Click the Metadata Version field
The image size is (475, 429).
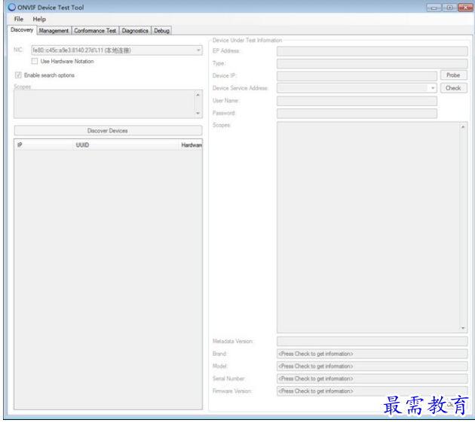click(x=372, y=342)
